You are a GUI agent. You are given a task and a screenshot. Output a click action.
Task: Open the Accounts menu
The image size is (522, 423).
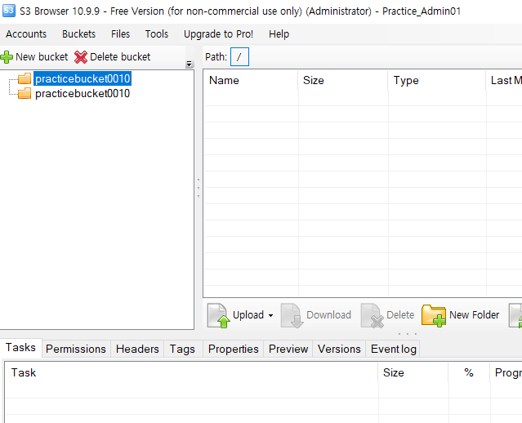(26, 34)
